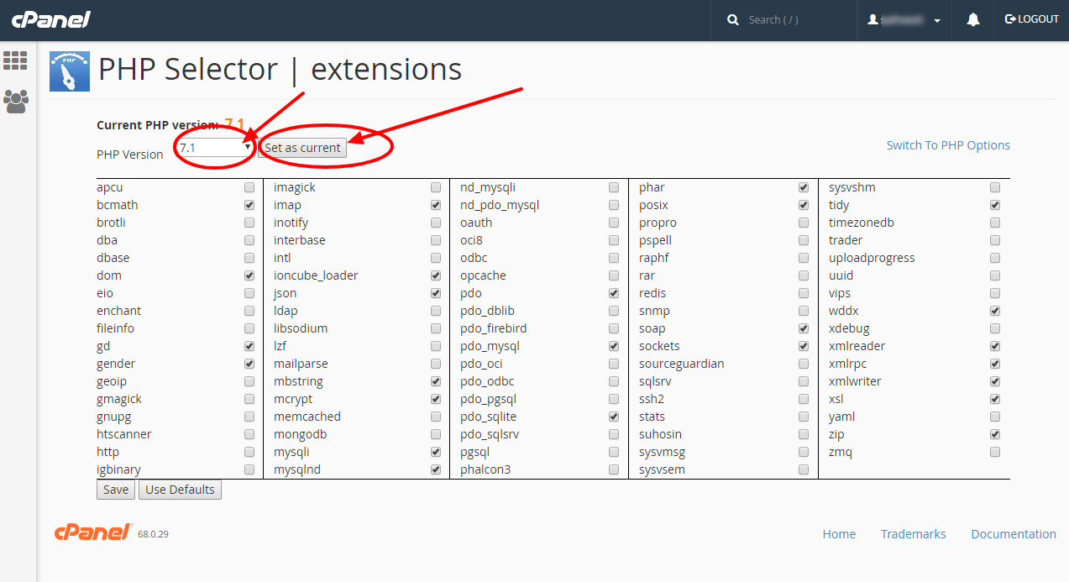Disable the mcrypt extension
This screenshot has height=582, width=1069.
click(x=436, y=399)
